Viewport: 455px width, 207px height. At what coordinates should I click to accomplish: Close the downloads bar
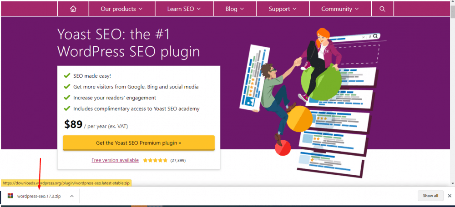(x=450, y=196)
